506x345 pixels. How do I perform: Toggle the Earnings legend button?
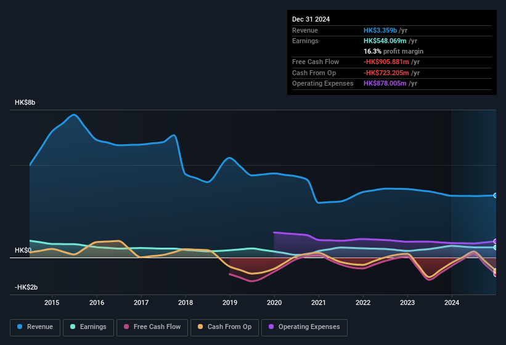88,327
